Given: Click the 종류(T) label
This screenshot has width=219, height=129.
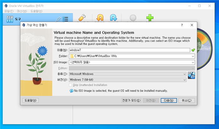Looking at the screenshot, I should tap(63, 74).
